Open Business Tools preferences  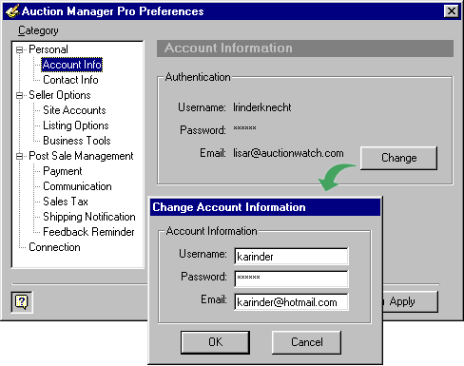[77, 141]
